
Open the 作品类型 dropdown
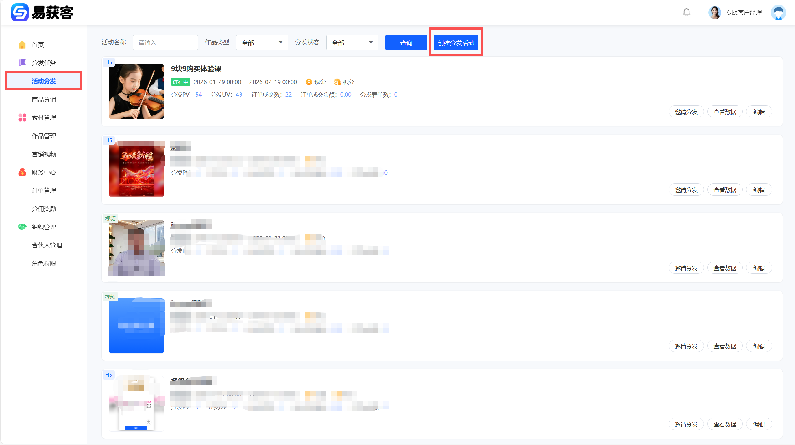point(262,43)
